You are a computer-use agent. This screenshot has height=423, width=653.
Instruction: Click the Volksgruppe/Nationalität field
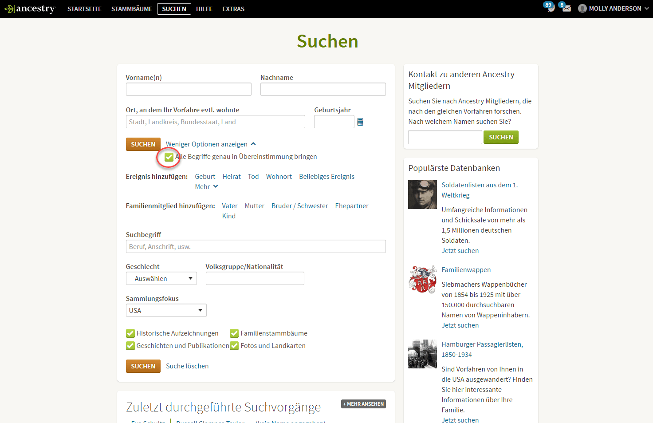(255, 278)
